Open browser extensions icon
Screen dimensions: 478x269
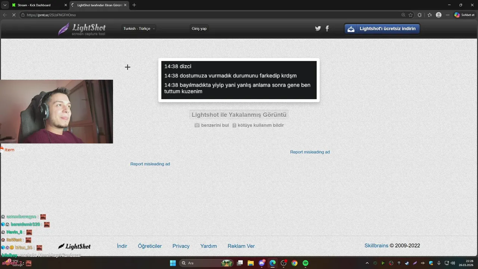coord(420,15)
